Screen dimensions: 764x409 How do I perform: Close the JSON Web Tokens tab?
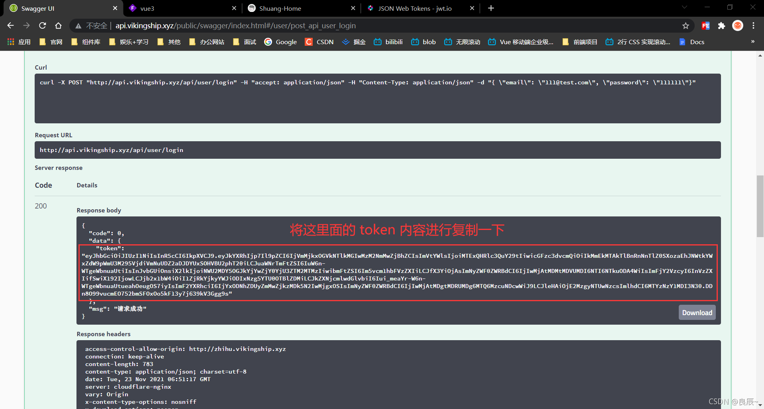coord(472,8)
